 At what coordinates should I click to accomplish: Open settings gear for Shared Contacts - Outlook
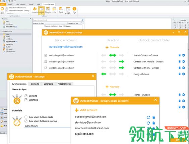click(x=184, y=55)
